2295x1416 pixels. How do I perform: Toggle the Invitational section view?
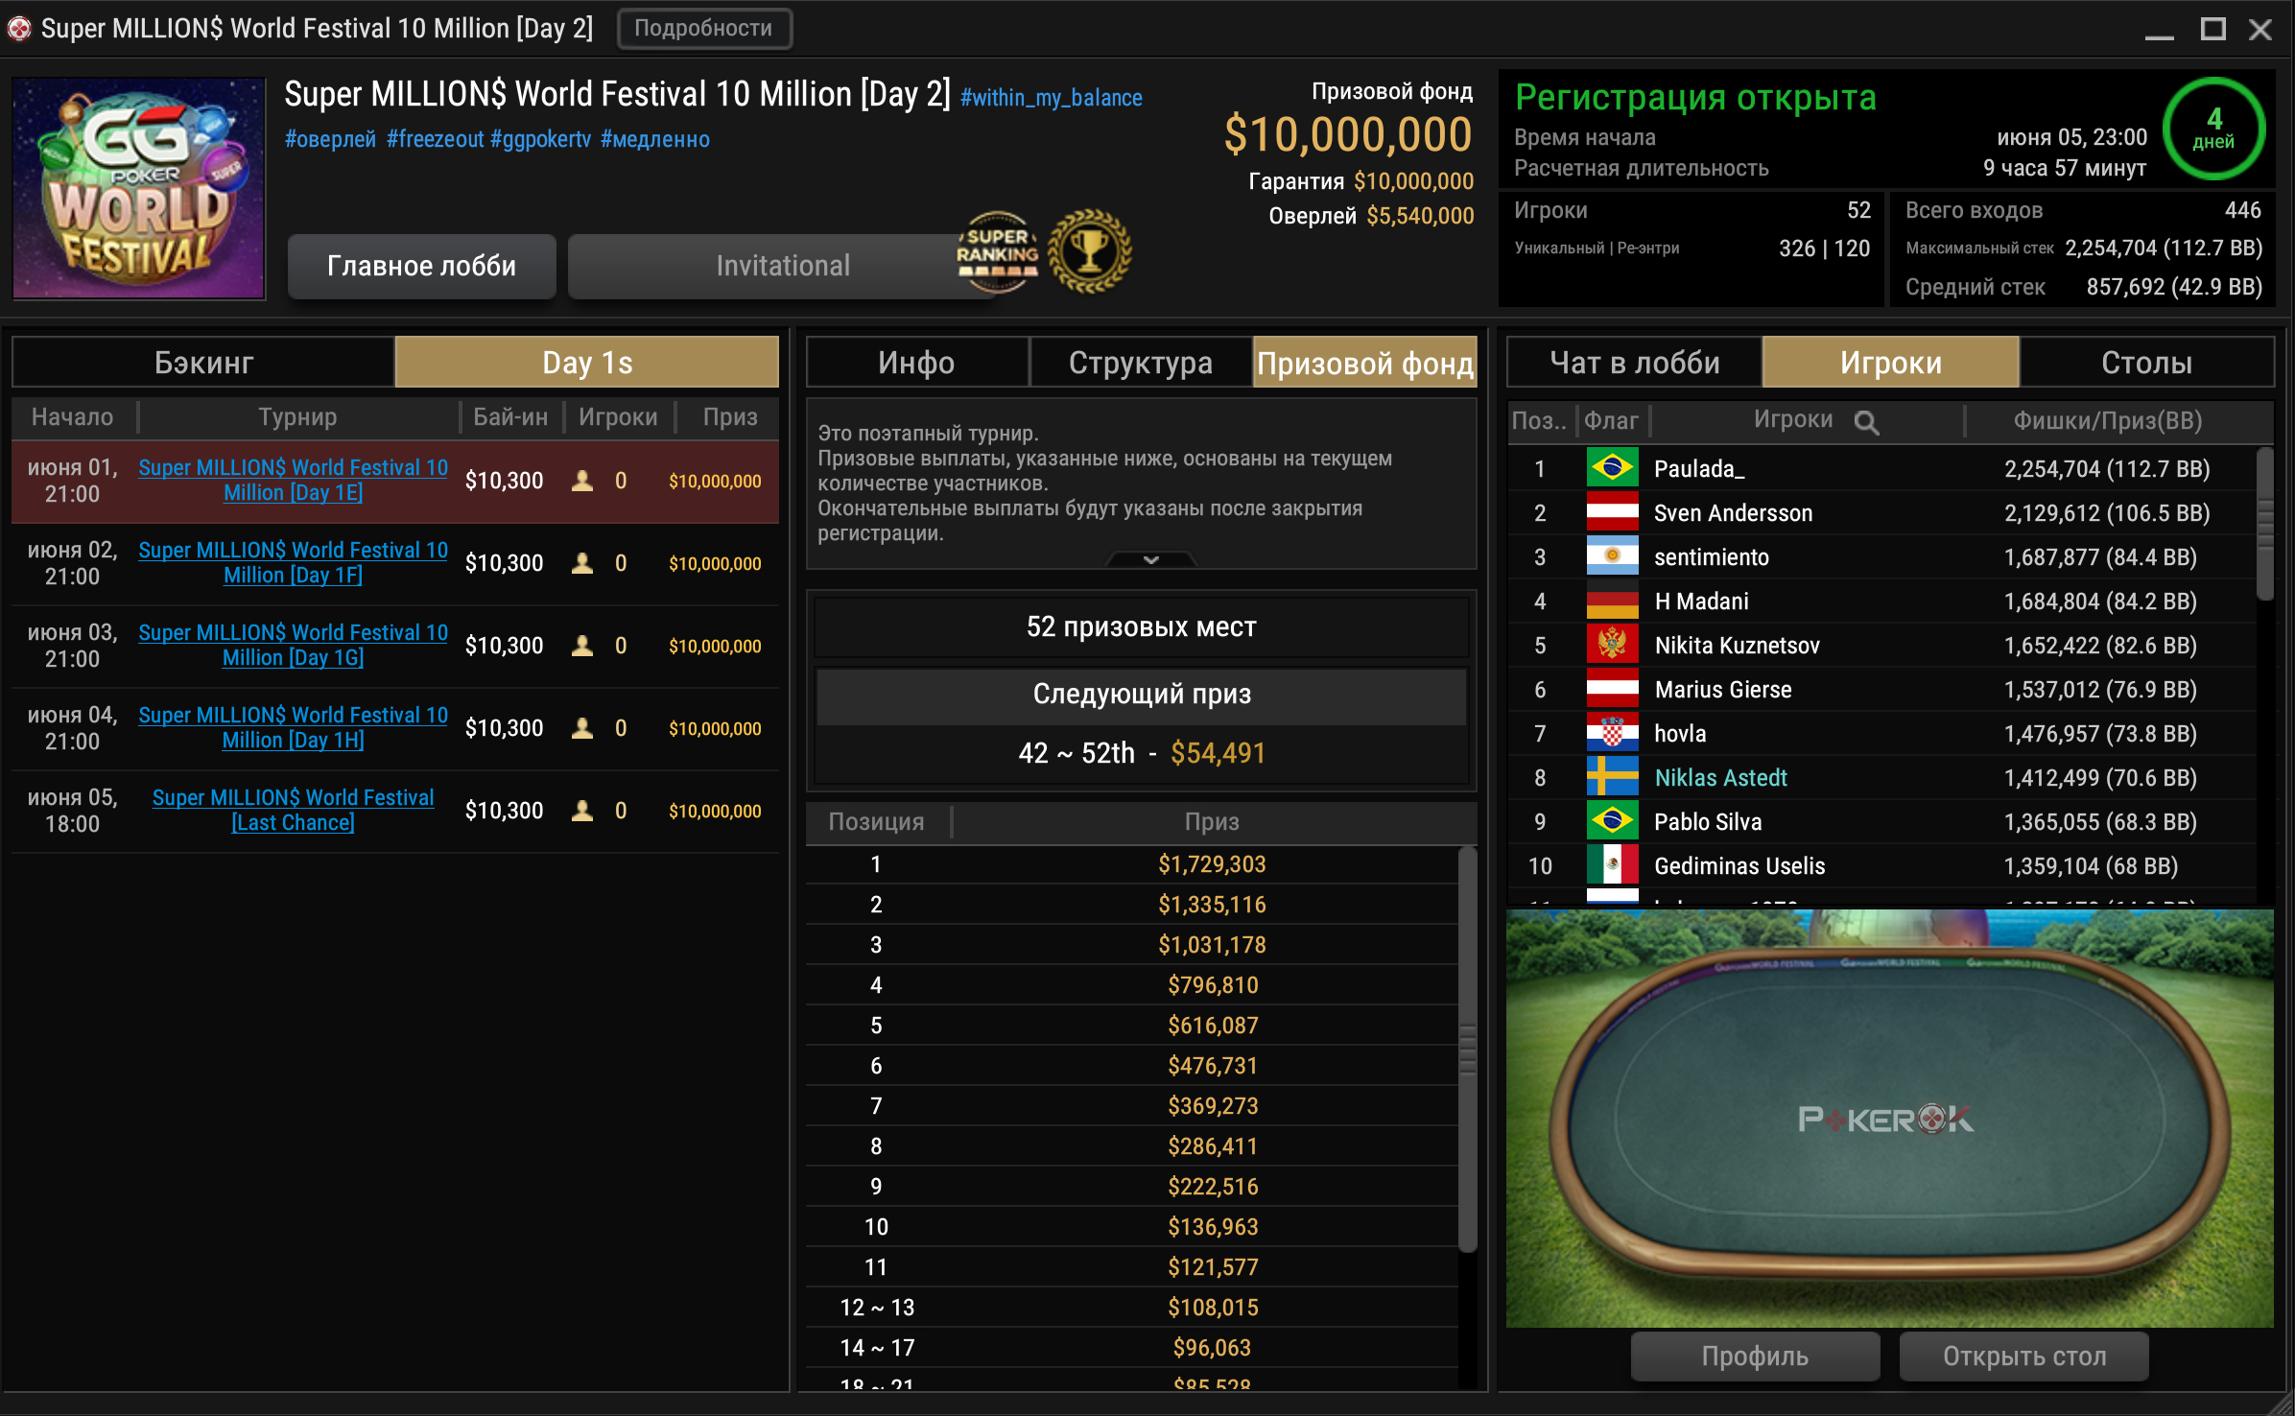pos(784,264)
